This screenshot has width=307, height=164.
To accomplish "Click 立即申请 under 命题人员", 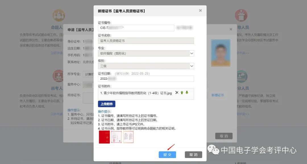I will [57, 53].
